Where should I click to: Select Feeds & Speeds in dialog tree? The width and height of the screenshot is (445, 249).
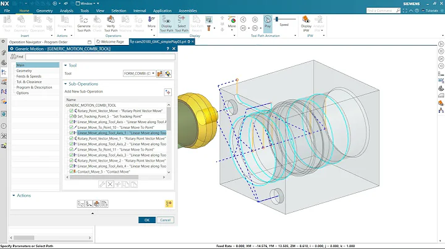click(28, 76)
